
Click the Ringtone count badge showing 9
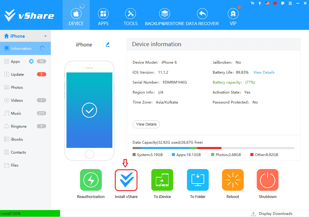[x=41, y=126]
